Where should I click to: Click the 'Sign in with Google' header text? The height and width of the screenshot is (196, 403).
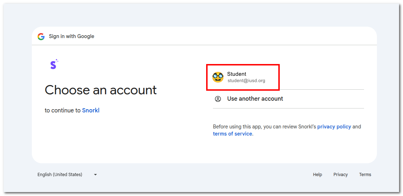click(72, 36)
